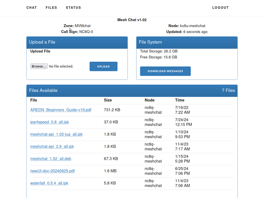Click the '37.0 KB' size cell
This screenshot has height=198, width=264.
[111, 122]
